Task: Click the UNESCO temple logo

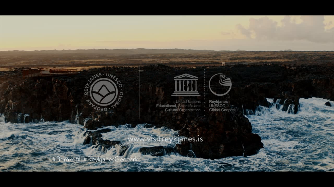Action: coord(186,85)
